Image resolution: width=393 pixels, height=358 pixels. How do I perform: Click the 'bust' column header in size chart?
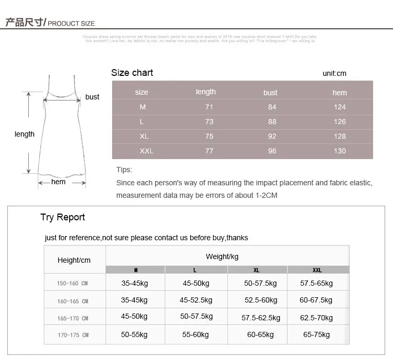click(x=270, y=93)
